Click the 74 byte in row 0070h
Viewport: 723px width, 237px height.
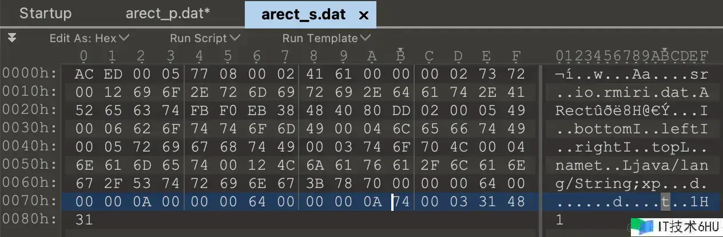pyautogui.click(x=401, y=202)
